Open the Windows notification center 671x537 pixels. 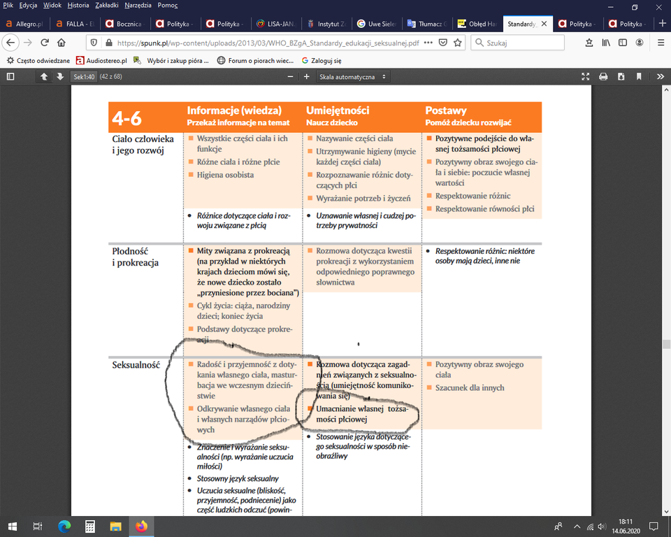[x=654, y=527]
